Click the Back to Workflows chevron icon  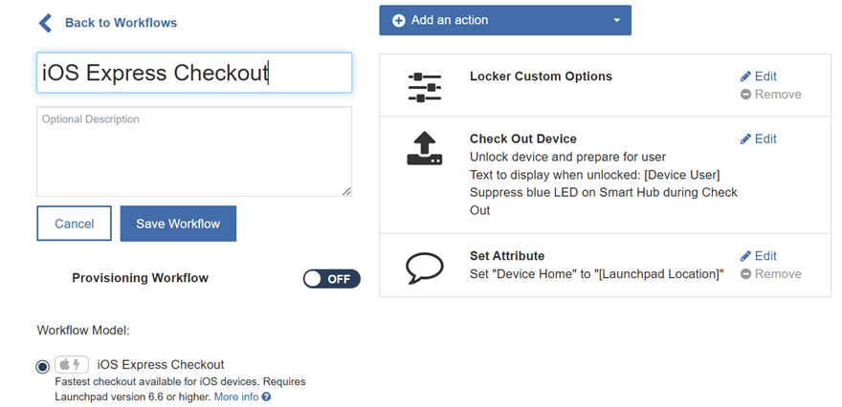tap(45, 23)
